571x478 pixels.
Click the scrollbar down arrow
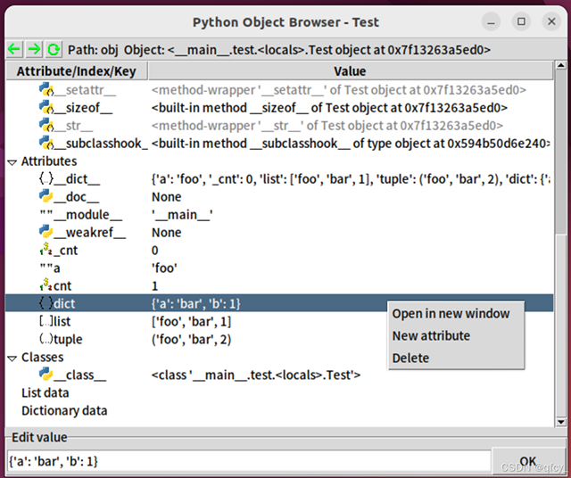coord(561,422)
